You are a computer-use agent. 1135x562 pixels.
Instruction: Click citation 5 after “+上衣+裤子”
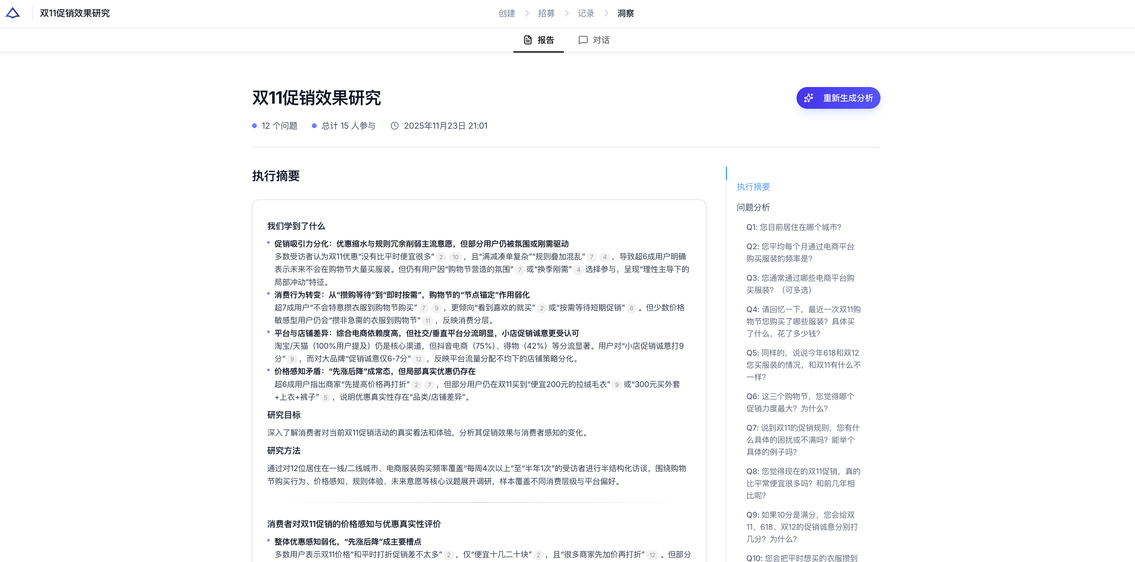point(325,398)
